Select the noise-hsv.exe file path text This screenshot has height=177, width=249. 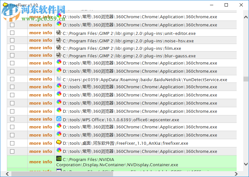[128, 41]
